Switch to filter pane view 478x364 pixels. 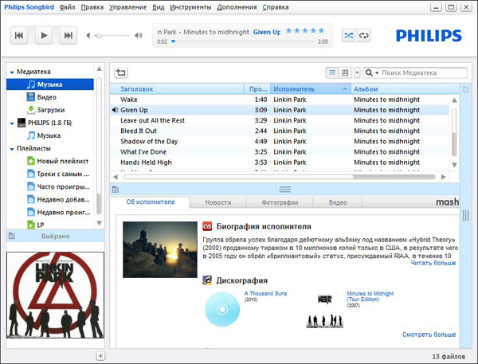[x=345, y=72]
